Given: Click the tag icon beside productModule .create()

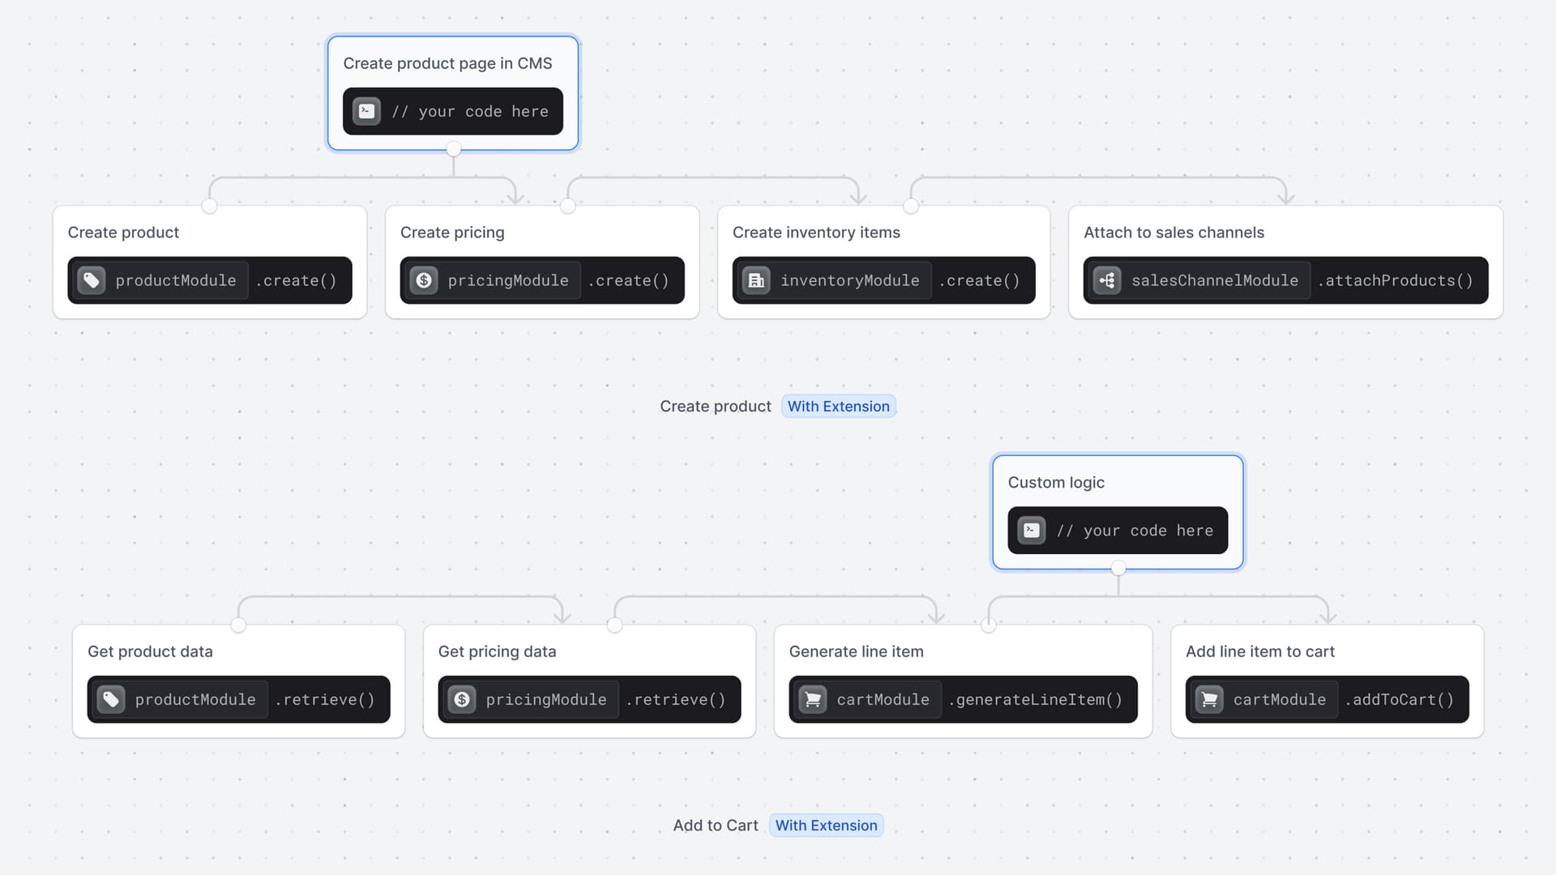Looking at the screenshot, I should [x=92, y=280].
